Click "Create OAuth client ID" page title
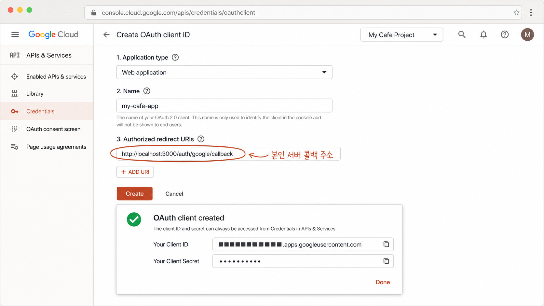The width and height of the screenshot is (544, 306). click(x=153, y=35)
